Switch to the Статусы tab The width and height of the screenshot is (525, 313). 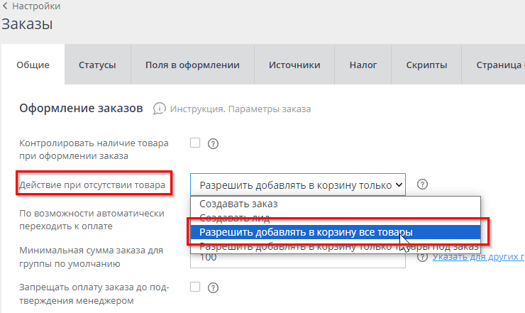click(x=96, y=65)
